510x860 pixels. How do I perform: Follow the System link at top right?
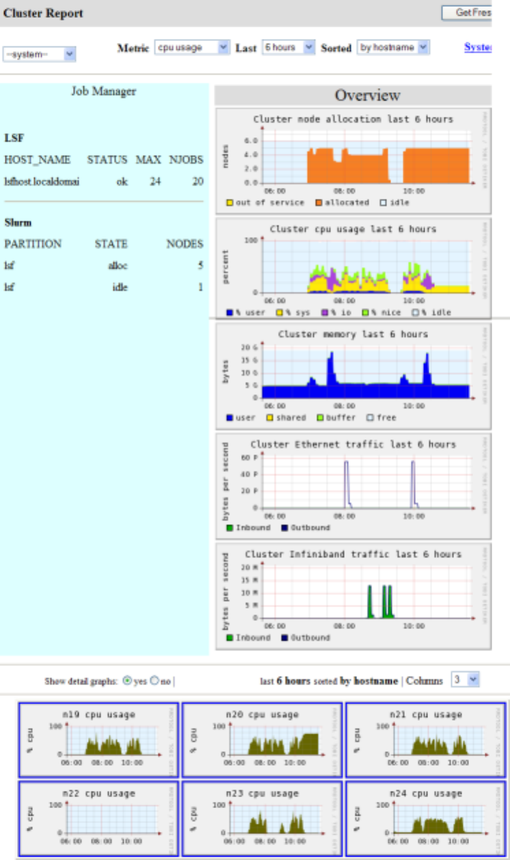(478, 47)
